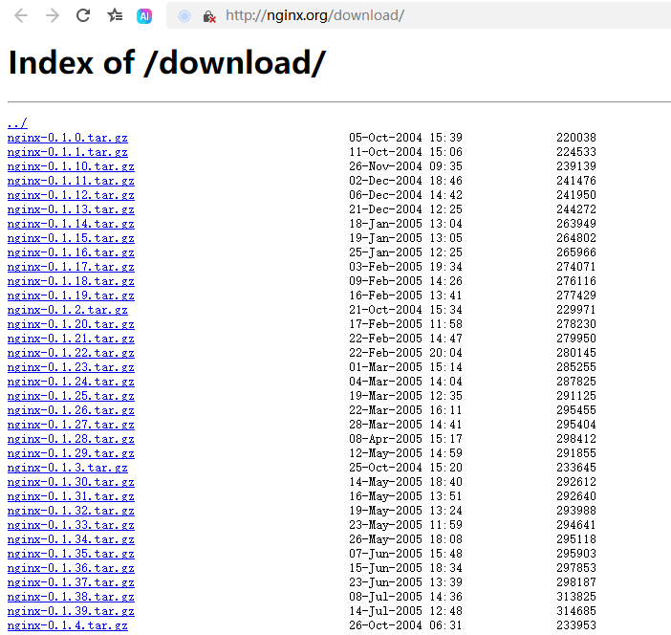Screen dimensions: 671x635
Task: Select file size 280145
Action: (x=576, y=353)
